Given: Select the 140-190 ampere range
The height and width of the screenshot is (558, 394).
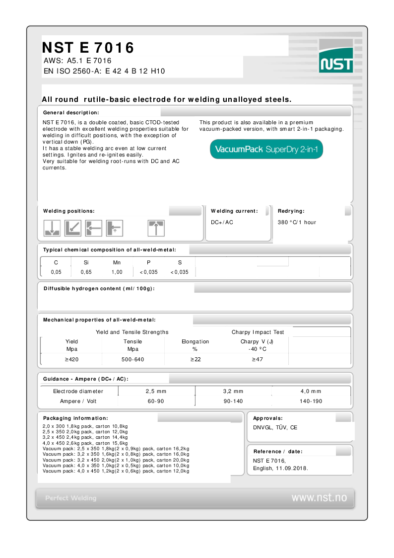Looking at the screenshot, I should click(311, 401).
